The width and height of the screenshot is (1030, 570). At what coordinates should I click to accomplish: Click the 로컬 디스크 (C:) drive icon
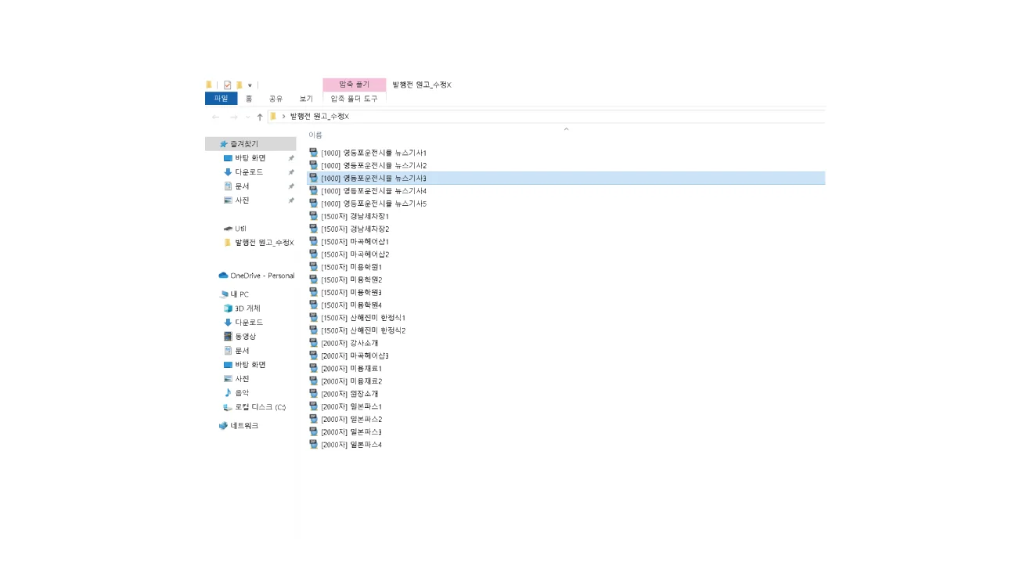[x=228, y=407]
